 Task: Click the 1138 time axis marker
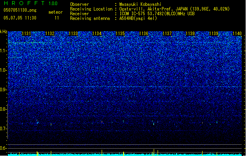tap(190, 34)
